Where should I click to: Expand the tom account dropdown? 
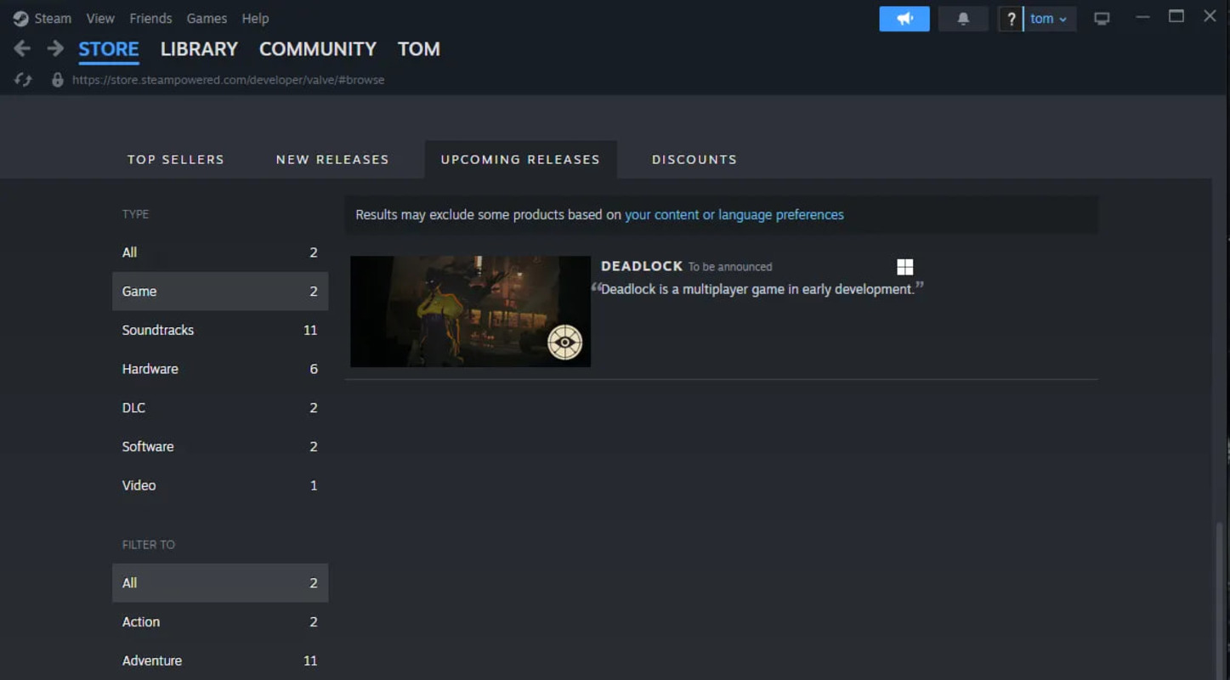pyautogui.click(x=1047, y=18)
